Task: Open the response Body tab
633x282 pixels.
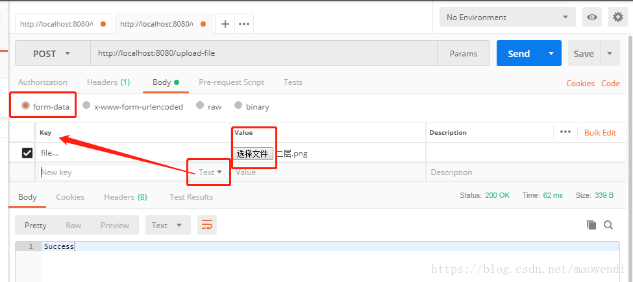Action: pos(27,197)
